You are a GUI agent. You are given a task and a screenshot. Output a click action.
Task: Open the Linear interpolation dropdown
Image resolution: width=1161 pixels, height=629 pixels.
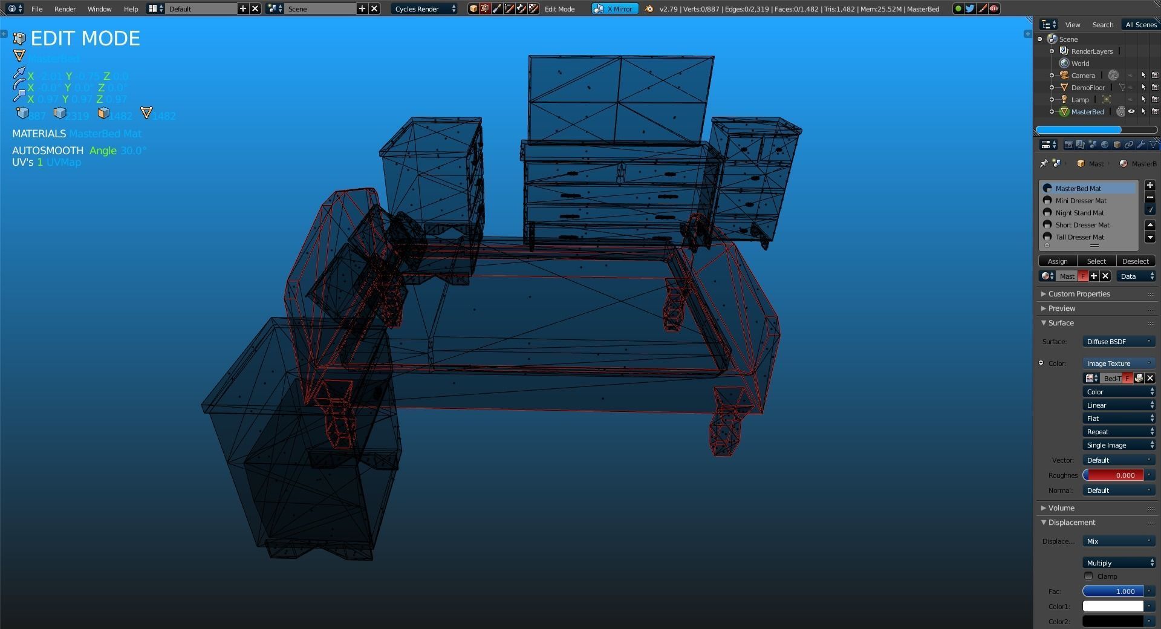point(1119,405)
